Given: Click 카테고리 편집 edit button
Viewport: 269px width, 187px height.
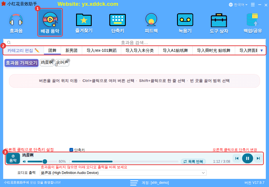Looking at the screenshot, I should point(23,50).
